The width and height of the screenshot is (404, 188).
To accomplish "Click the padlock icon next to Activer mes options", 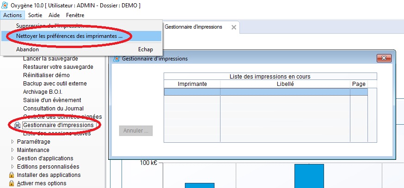I will pyautogui.click(x=11, y=183).
